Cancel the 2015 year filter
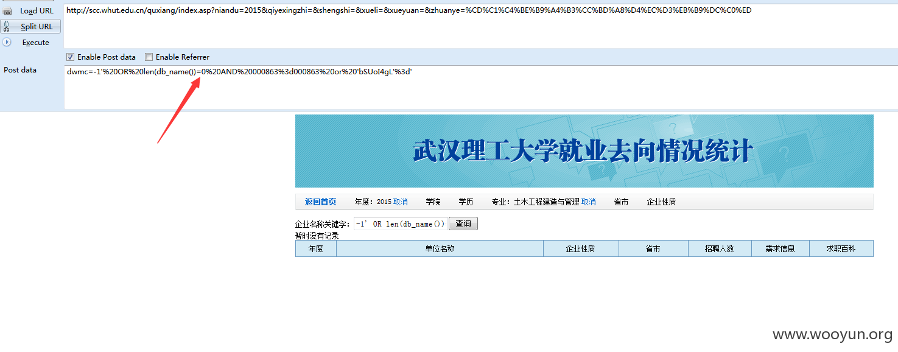Screen dimensions: 898x352 click(x=400, y=202)
